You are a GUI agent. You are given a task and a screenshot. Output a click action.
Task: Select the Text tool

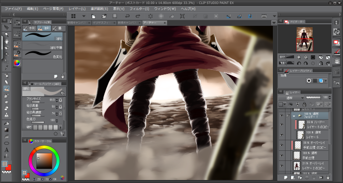[7, 150]
